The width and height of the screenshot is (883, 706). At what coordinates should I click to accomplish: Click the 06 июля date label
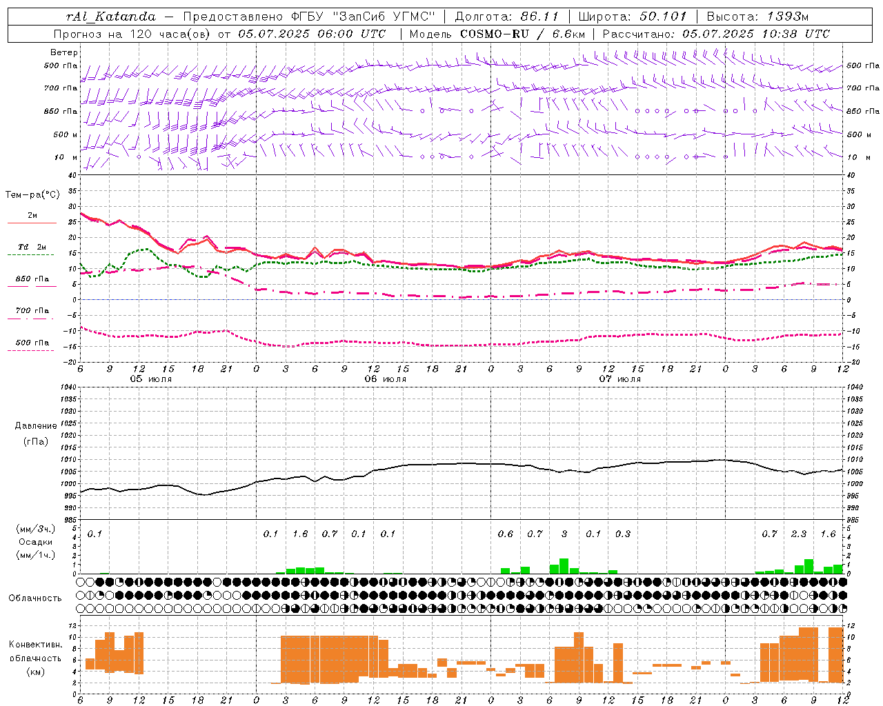coord(386,379)
